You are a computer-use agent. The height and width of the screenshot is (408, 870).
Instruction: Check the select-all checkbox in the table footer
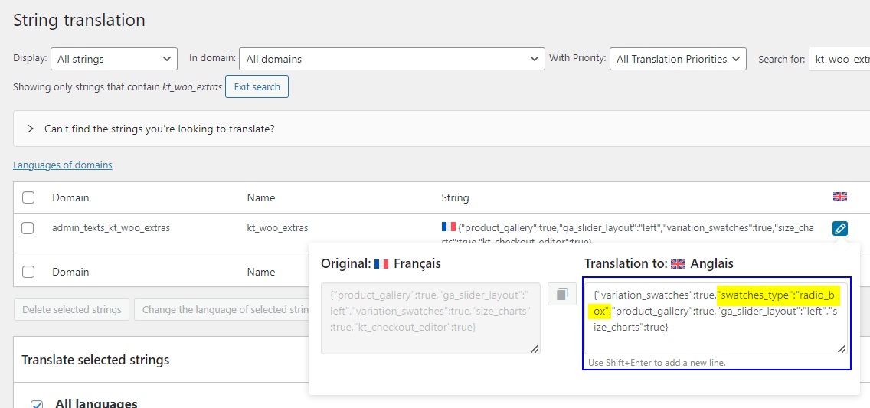click(x=28, y=272)
